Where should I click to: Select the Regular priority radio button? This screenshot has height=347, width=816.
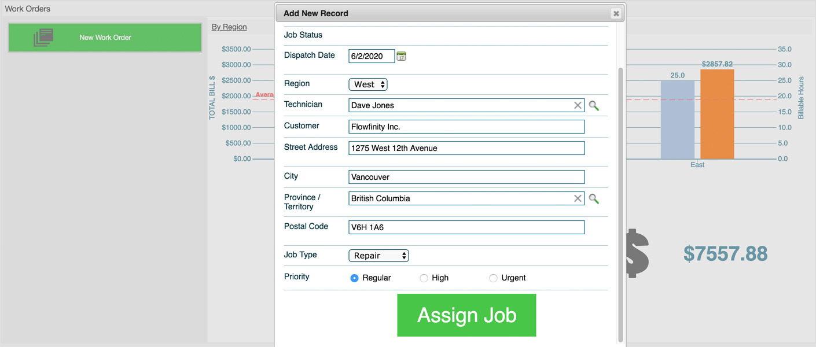(355, 278)
